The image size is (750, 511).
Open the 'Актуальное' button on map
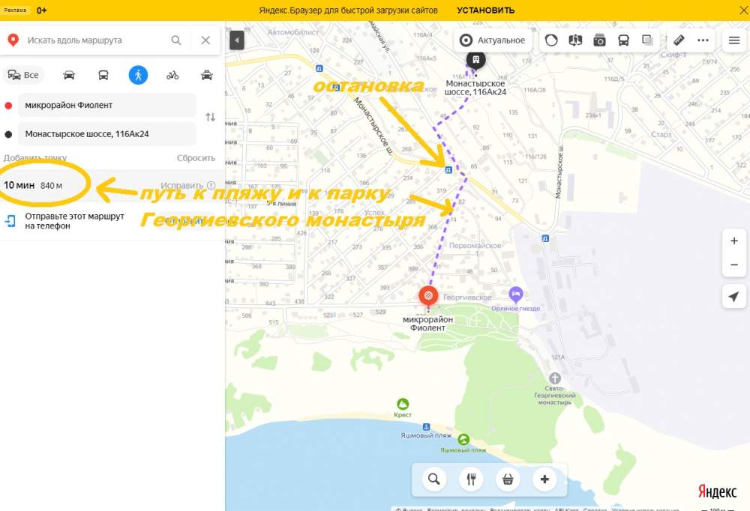(492, 40)
